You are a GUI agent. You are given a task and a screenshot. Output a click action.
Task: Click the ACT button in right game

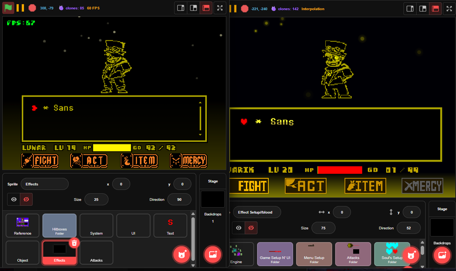pyautogui.click(x=306, y=186)
